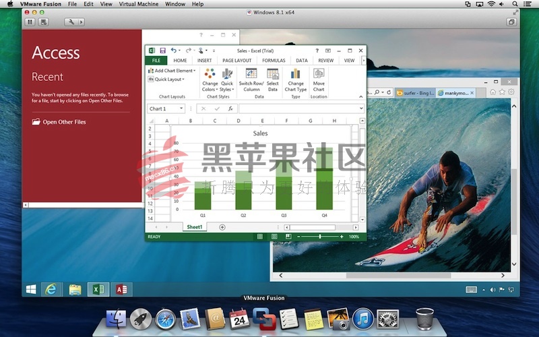Click Save icon in Excel quick access toolbar
Screen dimensions: 539x337
[x=162, y=51]
